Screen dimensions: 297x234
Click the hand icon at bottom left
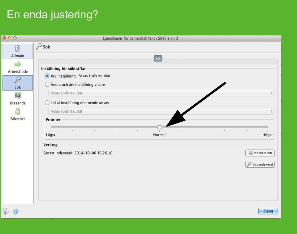coord(5,211)
